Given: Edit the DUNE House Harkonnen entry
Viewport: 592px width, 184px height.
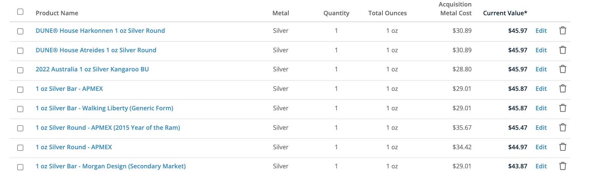Looking at the screenshot, I should [x=541, y=31].
